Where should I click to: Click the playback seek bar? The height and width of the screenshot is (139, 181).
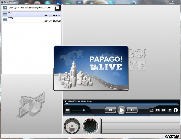pyautogui.click(x=121, y=104)
